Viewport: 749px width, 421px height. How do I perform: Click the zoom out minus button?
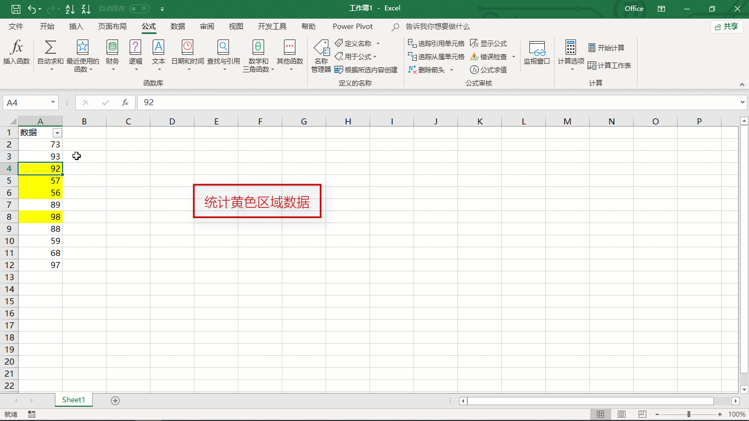[x=657, y=414]
